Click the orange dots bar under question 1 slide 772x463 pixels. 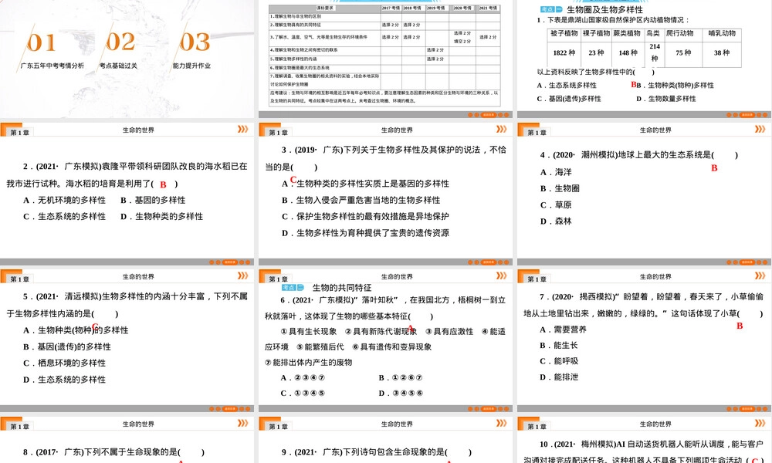tap(747, 115)
